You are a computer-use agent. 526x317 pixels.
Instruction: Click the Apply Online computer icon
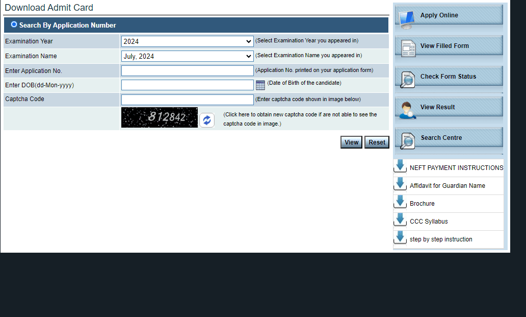pos(407,18)
